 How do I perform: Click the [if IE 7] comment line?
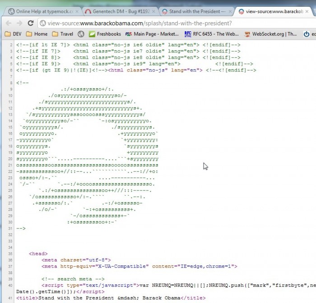pyautogui.click(x=128, y=51)
